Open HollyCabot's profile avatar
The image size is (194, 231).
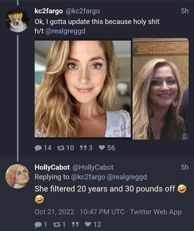pos(18,176)
